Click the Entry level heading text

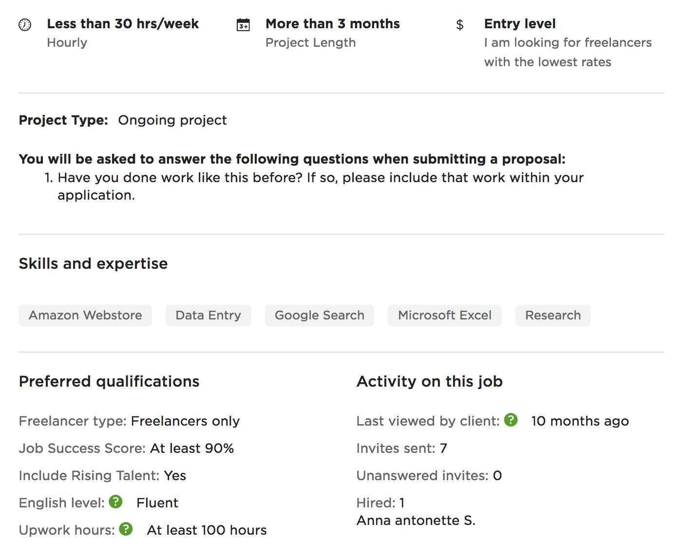(520, 24)
